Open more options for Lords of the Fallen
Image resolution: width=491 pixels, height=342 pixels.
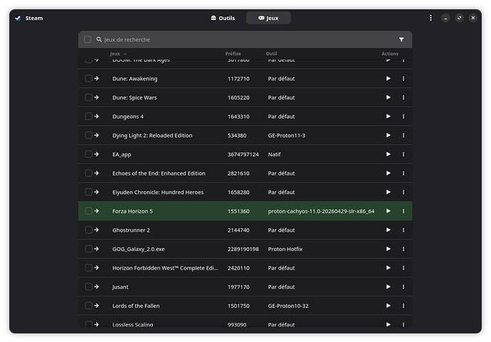tap(403, 306)
